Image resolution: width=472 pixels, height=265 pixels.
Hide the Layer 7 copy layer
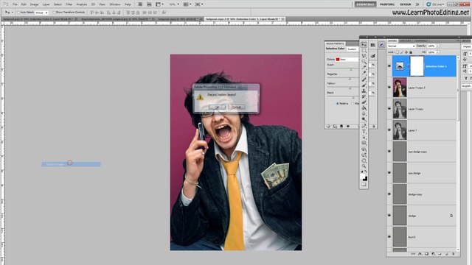point(389,109)
